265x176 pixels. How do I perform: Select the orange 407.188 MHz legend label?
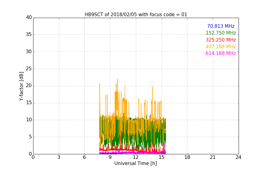coord(221,46)
